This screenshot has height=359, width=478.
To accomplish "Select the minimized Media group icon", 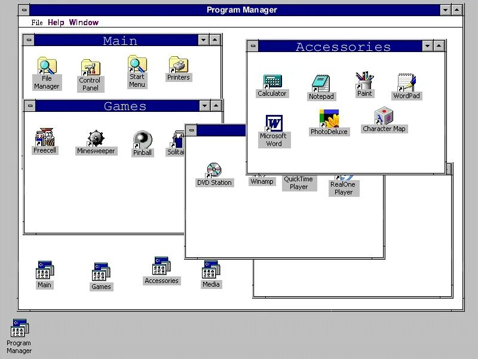I will pyautogui.click(x=211, y=274).
